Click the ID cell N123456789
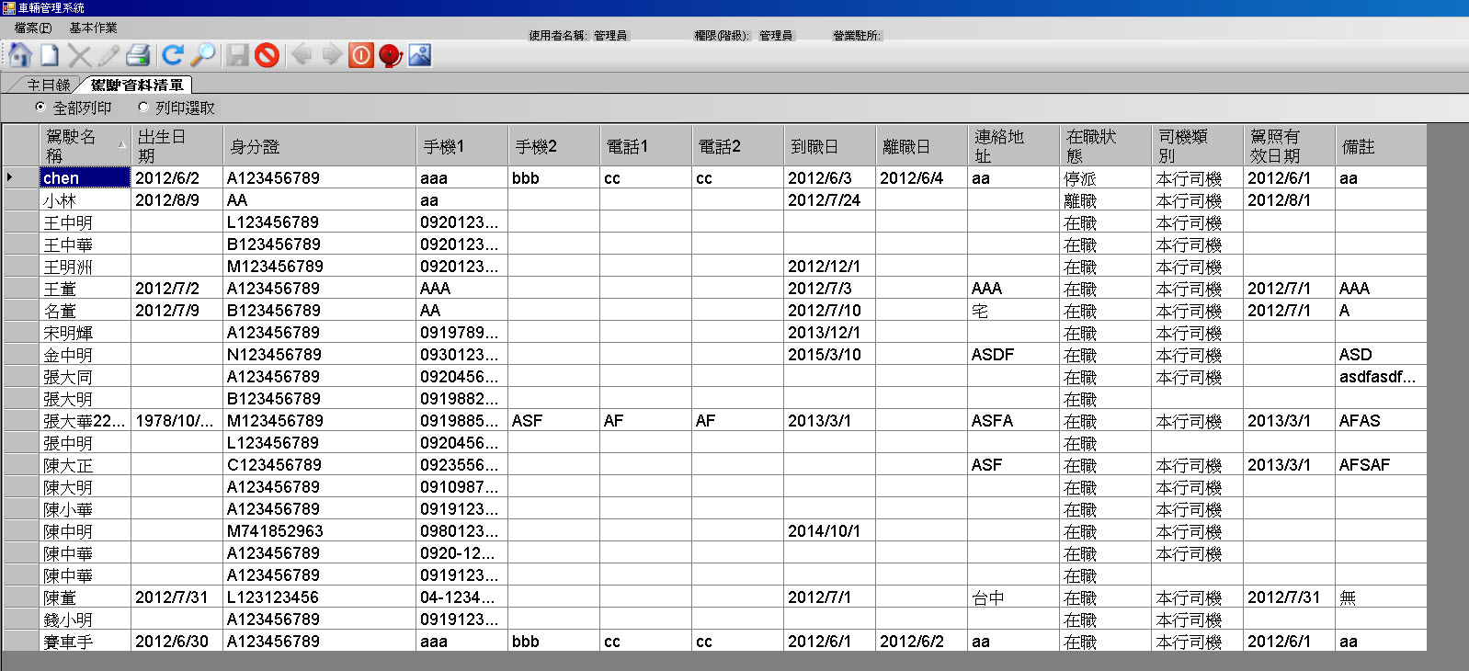The image size is (1469, 671). tap(319, 354)
